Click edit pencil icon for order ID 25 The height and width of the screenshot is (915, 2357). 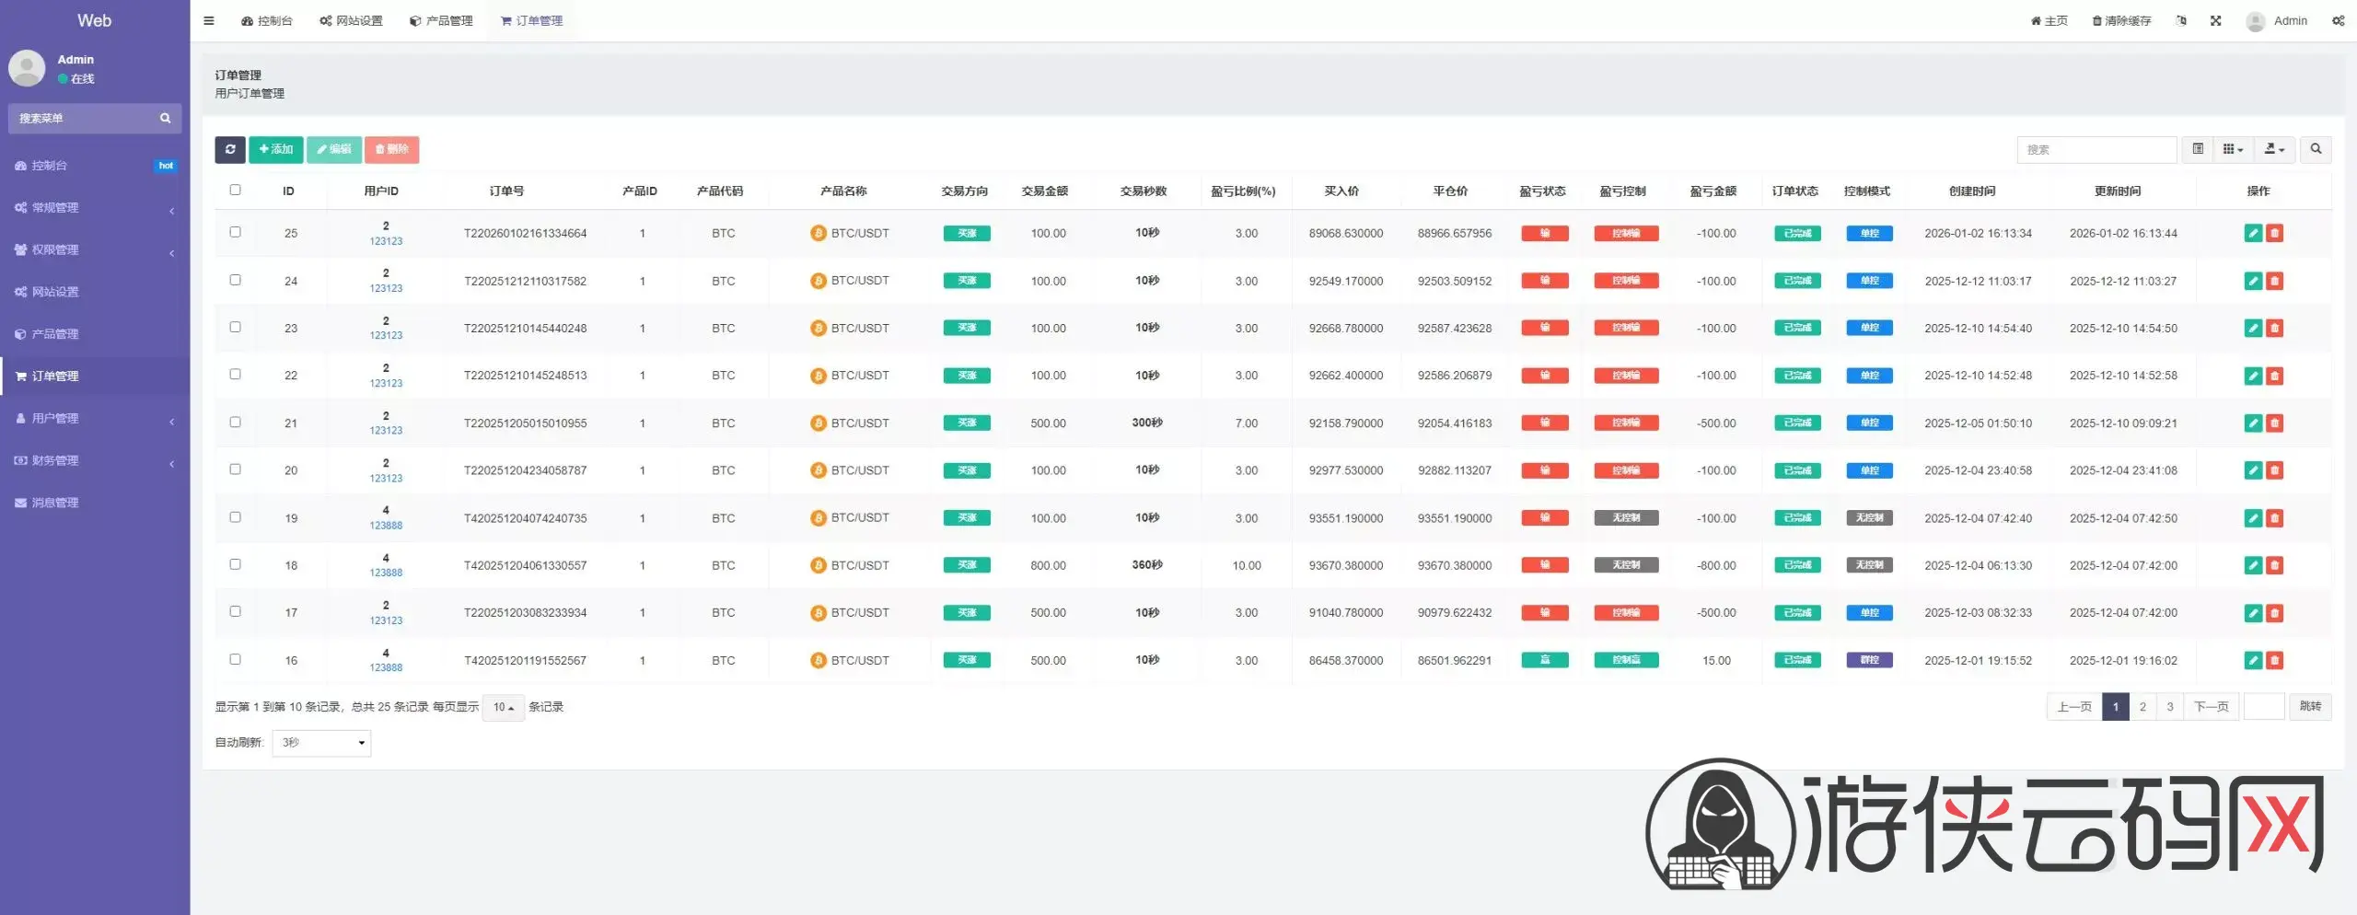point(2252,234)
